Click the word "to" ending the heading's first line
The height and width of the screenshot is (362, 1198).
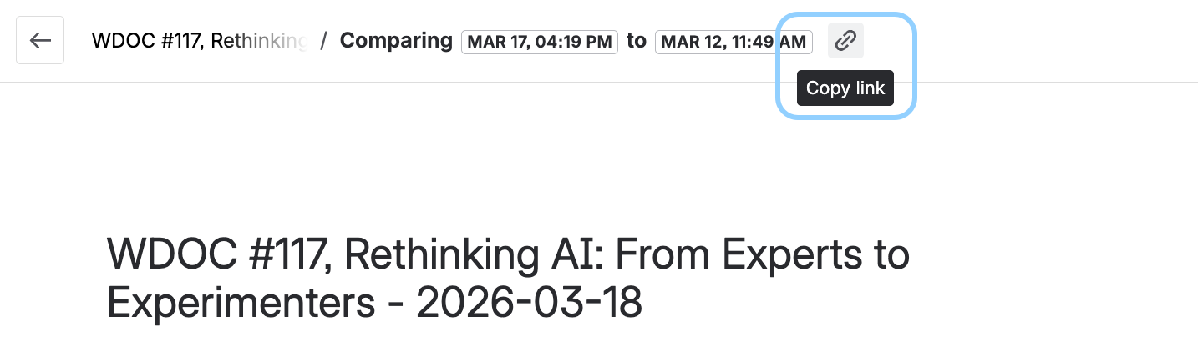890,255
